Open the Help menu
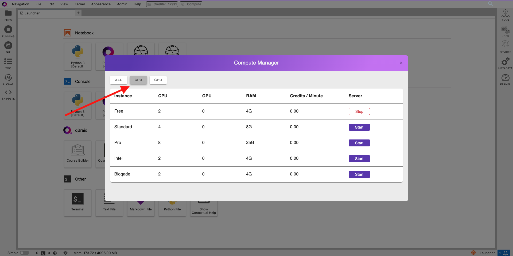 [x=137, y=4]
